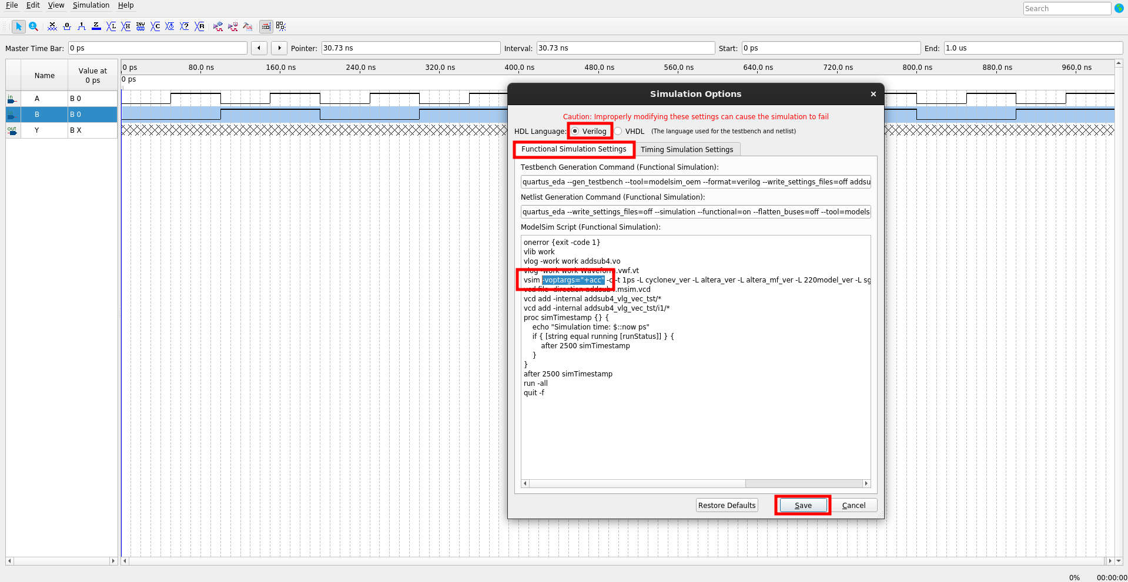The height and width of the screenshot is (582, 1128).
Task: Generate ModelSim testbench and script
Action: [x=247, y=26]
